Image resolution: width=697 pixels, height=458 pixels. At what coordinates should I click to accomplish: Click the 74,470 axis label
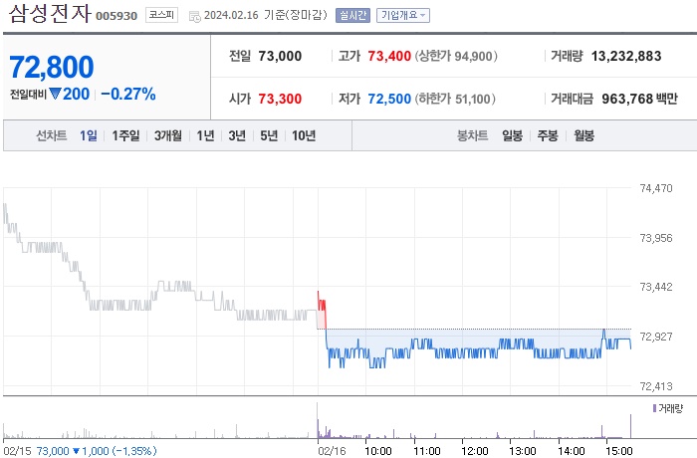(656, 188)
